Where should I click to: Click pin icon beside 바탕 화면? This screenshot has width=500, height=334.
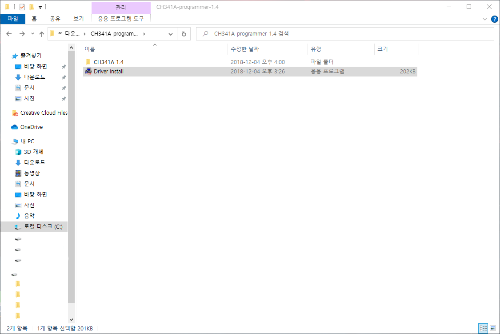click(x=64, y=67)
